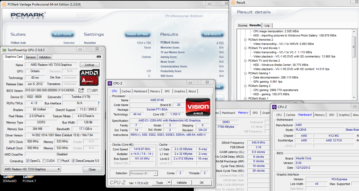Switch to the Sensors tab in GPU-Z
This screenshot has height=191, width=359.
31,57
